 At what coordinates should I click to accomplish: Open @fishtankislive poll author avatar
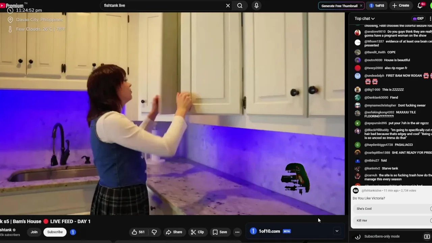coord(356,191)
